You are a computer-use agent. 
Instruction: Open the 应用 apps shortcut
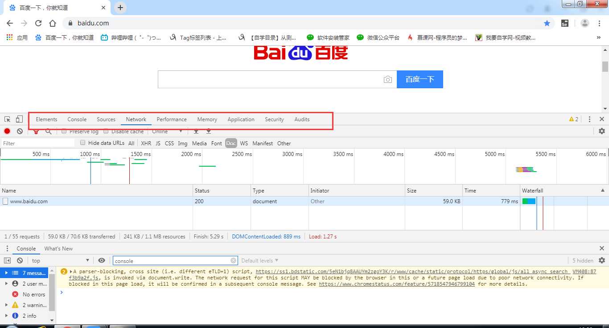(x=17, y=38)
